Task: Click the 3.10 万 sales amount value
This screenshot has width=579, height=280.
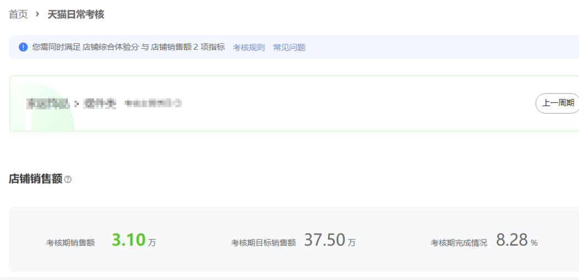Action: tap(134, 240)
